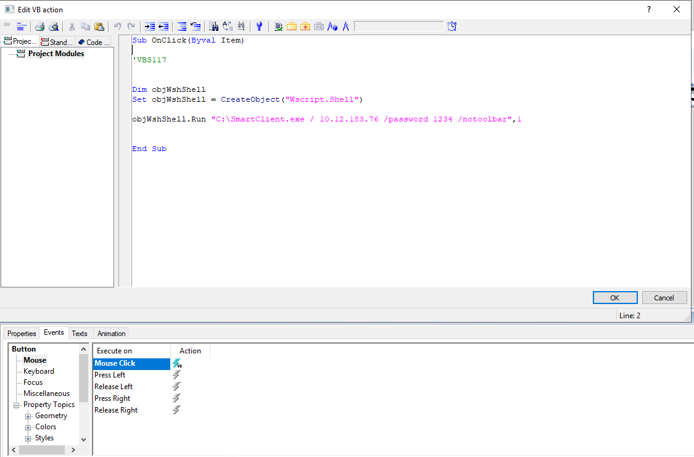
Task: Click the VB action lightning icon for Mouse Click
Action: pos(176,363)
